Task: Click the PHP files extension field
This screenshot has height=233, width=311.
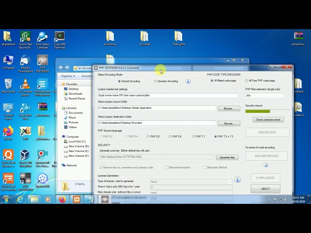Action: [x=264, y=95]
